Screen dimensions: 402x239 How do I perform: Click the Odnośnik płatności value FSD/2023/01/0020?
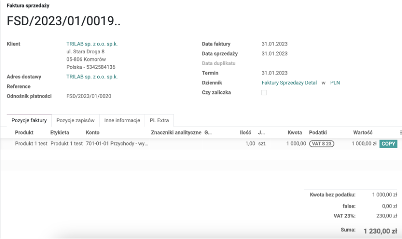coord(89,96)
